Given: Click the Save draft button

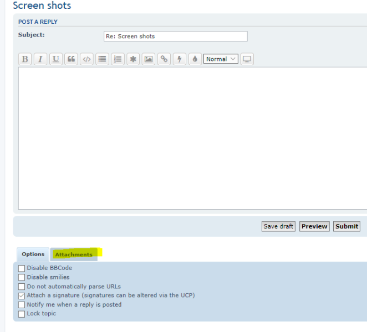Looking at the screenshot, I should point(278,226).
